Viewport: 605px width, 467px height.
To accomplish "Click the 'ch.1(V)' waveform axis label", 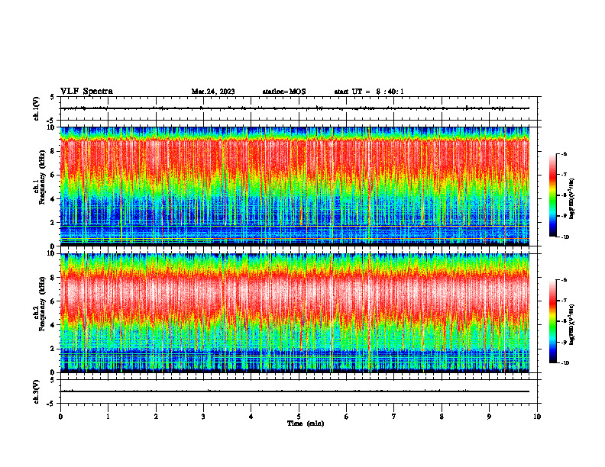I will click(x=37, y=108).
